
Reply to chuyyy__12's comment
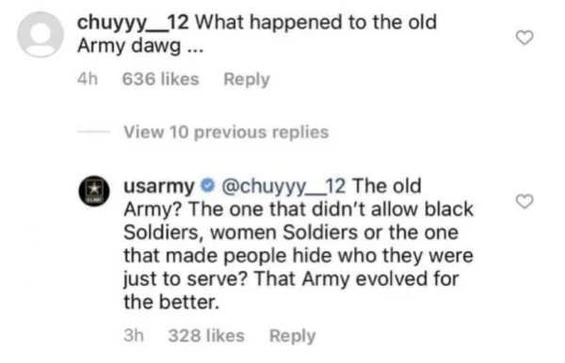tap(247, 80)
